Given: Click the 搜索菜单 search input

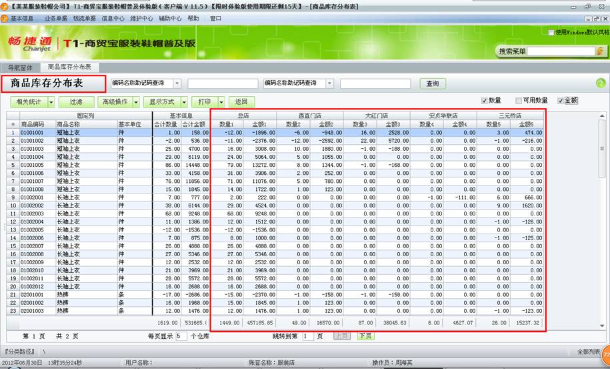Looking at the screenshot, I should coord(561,51).
